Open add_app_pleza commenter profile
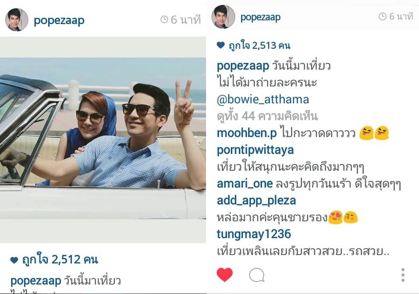Image resolution: width=419 pixels, height=294 pixels. [256, 201]
